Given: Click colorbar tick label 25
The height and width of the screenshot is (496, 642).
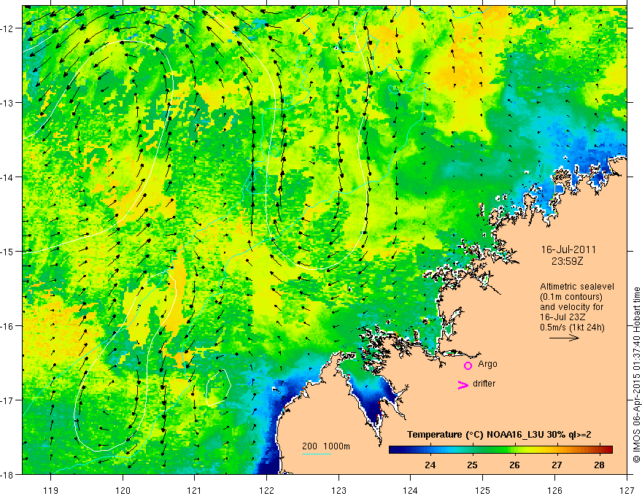Looking at the screenshot, I should tap(472, 465).
